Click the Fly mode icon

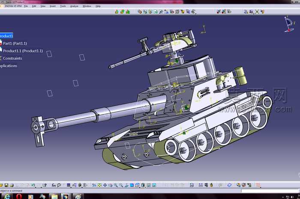[94, 185]
